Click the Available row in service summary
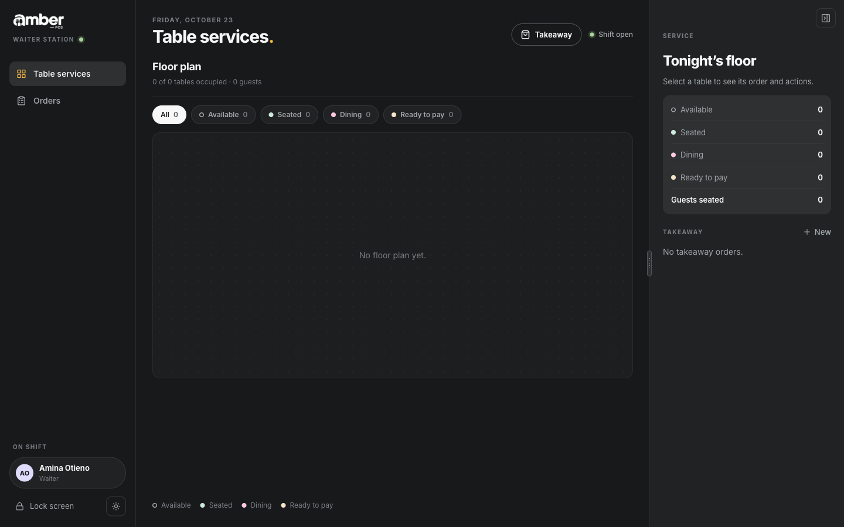 (747, 109)
